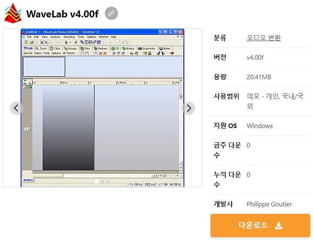Screen dimensions: 314x240
Task: Open the Tools menu in the WaveLab screenshot
Action: (81, 37)
